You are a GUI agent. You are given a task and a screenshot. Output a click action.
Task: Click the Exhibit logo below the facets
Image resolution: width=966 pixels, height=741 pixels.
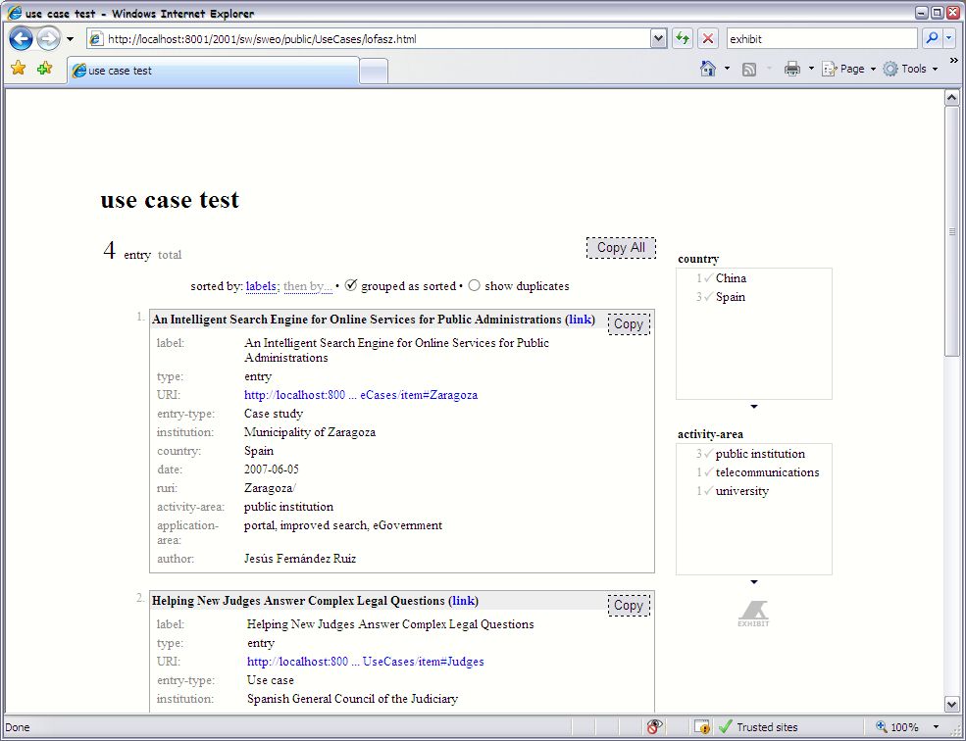pos(753,614)
